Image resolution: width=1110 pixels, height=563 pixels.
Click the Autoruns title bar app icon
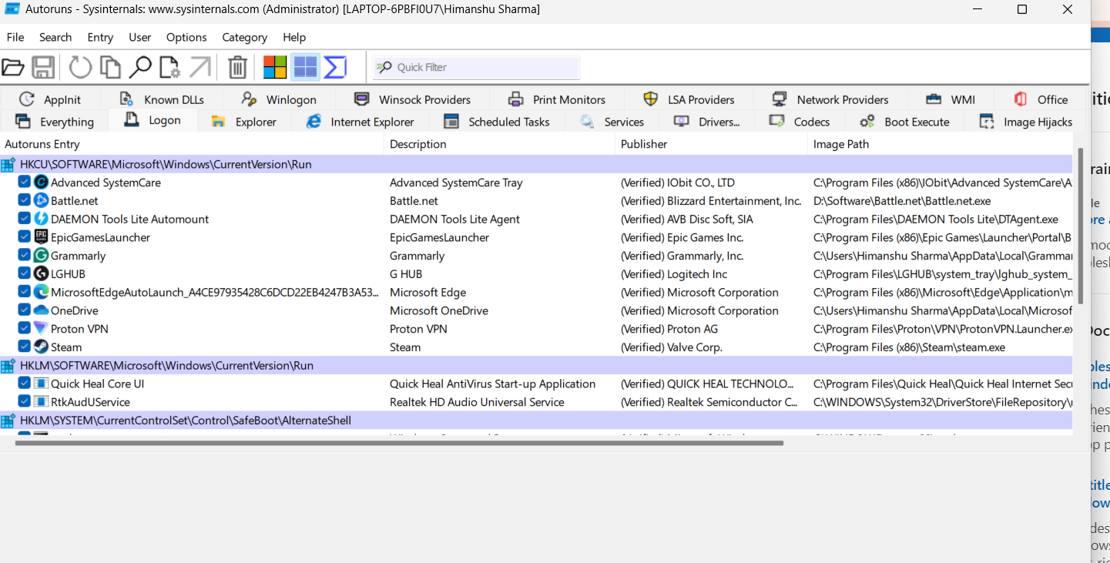pyautogui.click(x=12, y=9)
